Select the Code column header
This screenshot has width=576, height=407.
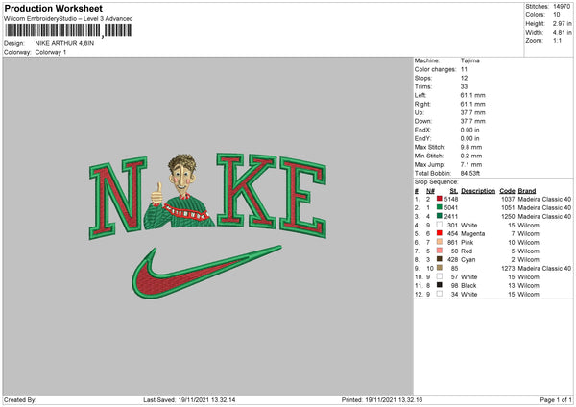[507, 191]
